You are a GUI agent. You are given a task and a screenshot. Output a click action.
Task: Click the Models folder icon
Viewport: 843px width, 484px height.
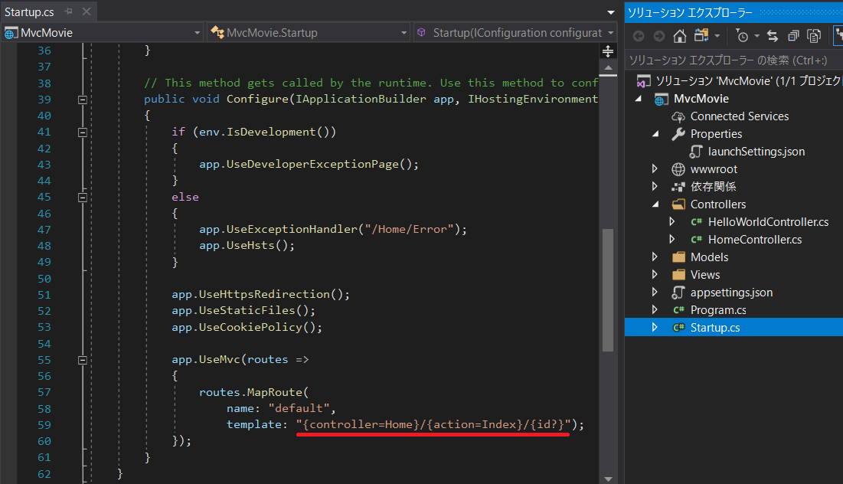tap(679, 257)
